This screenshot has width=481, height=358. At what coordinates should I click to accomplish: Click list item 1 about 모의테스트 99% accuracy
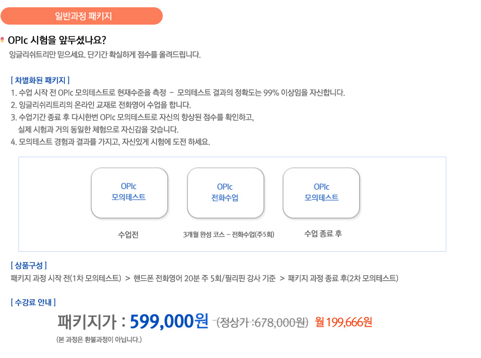178,93
